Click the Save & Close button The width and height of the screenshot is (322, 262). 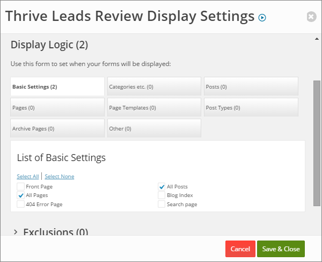[281, 249]
